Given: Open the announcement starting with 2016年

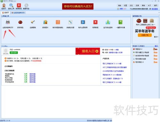Looking at the screenshot, I should [x=113, y=71].
